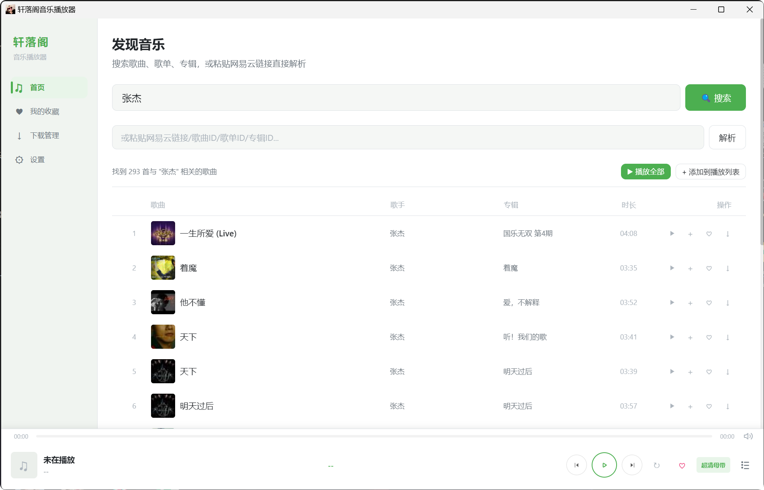764x490 pixels.
Task: Favorite the song 一生所爱 (Live)
Action: click(709, 234)
